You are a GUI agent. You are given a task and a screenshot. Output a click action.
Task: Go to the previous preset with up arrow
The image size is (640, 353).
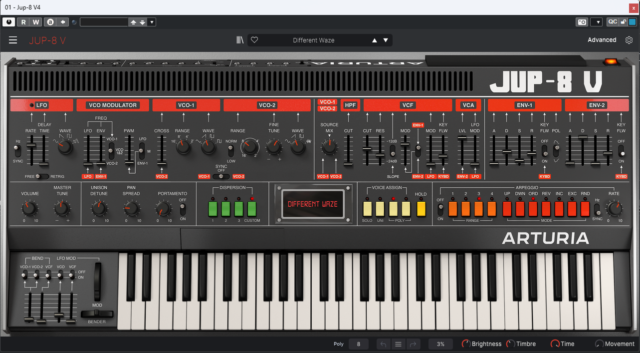point(375,40)
